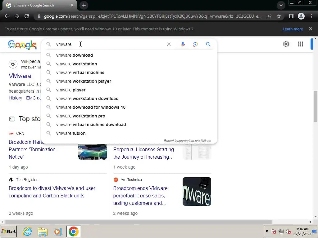Open the Learn more link in update bar

coord(293,29)
